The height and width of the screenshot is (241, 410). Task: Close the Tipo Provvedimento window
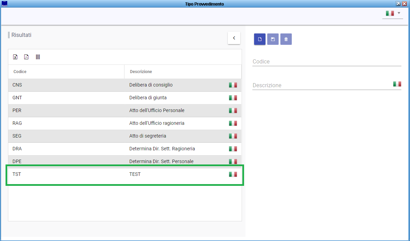pyautogui.click(x=404, y=4)
